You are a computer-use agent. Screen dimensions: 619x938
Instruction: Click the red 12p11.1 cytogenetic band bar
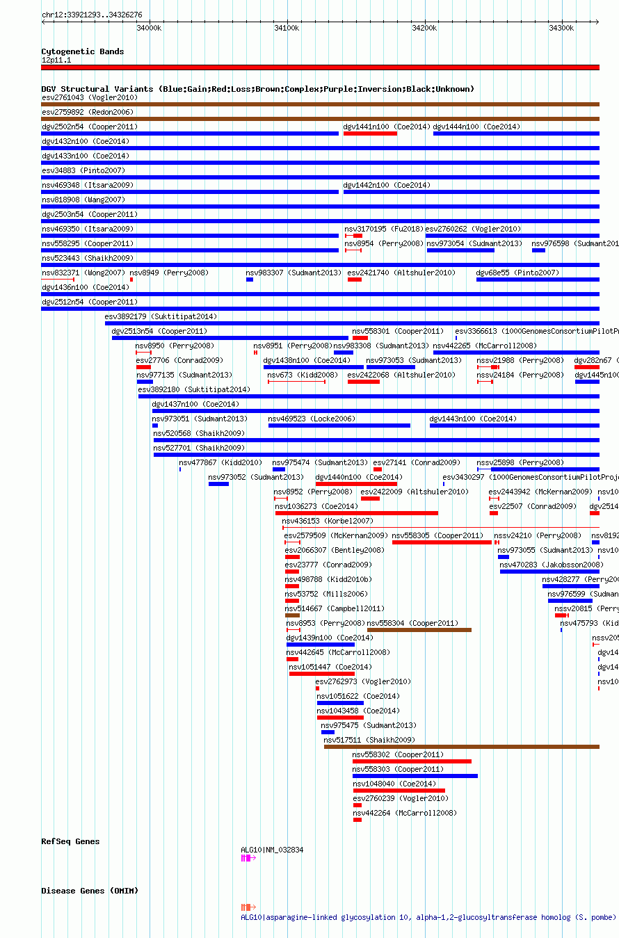pos(320,67)
